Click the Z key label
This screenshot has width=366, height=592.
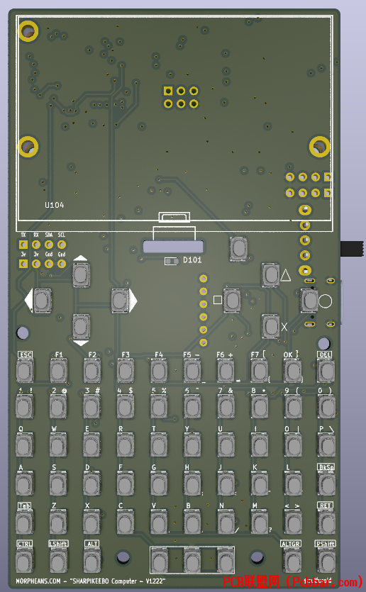click(54, 506)
